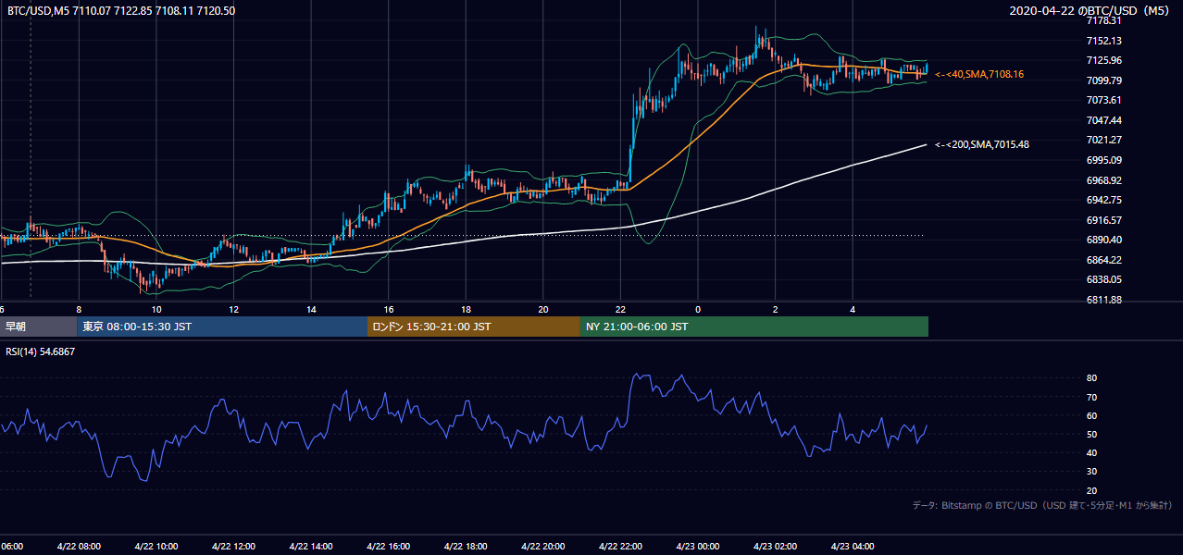This screenshot has width=1183, height=555.
Task: Click RSI axis level 40
Action: coord(1092,452)
